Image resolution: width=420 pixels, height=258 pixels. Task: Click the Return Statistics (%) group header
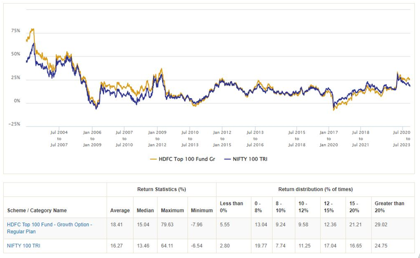tap(162, 189)
